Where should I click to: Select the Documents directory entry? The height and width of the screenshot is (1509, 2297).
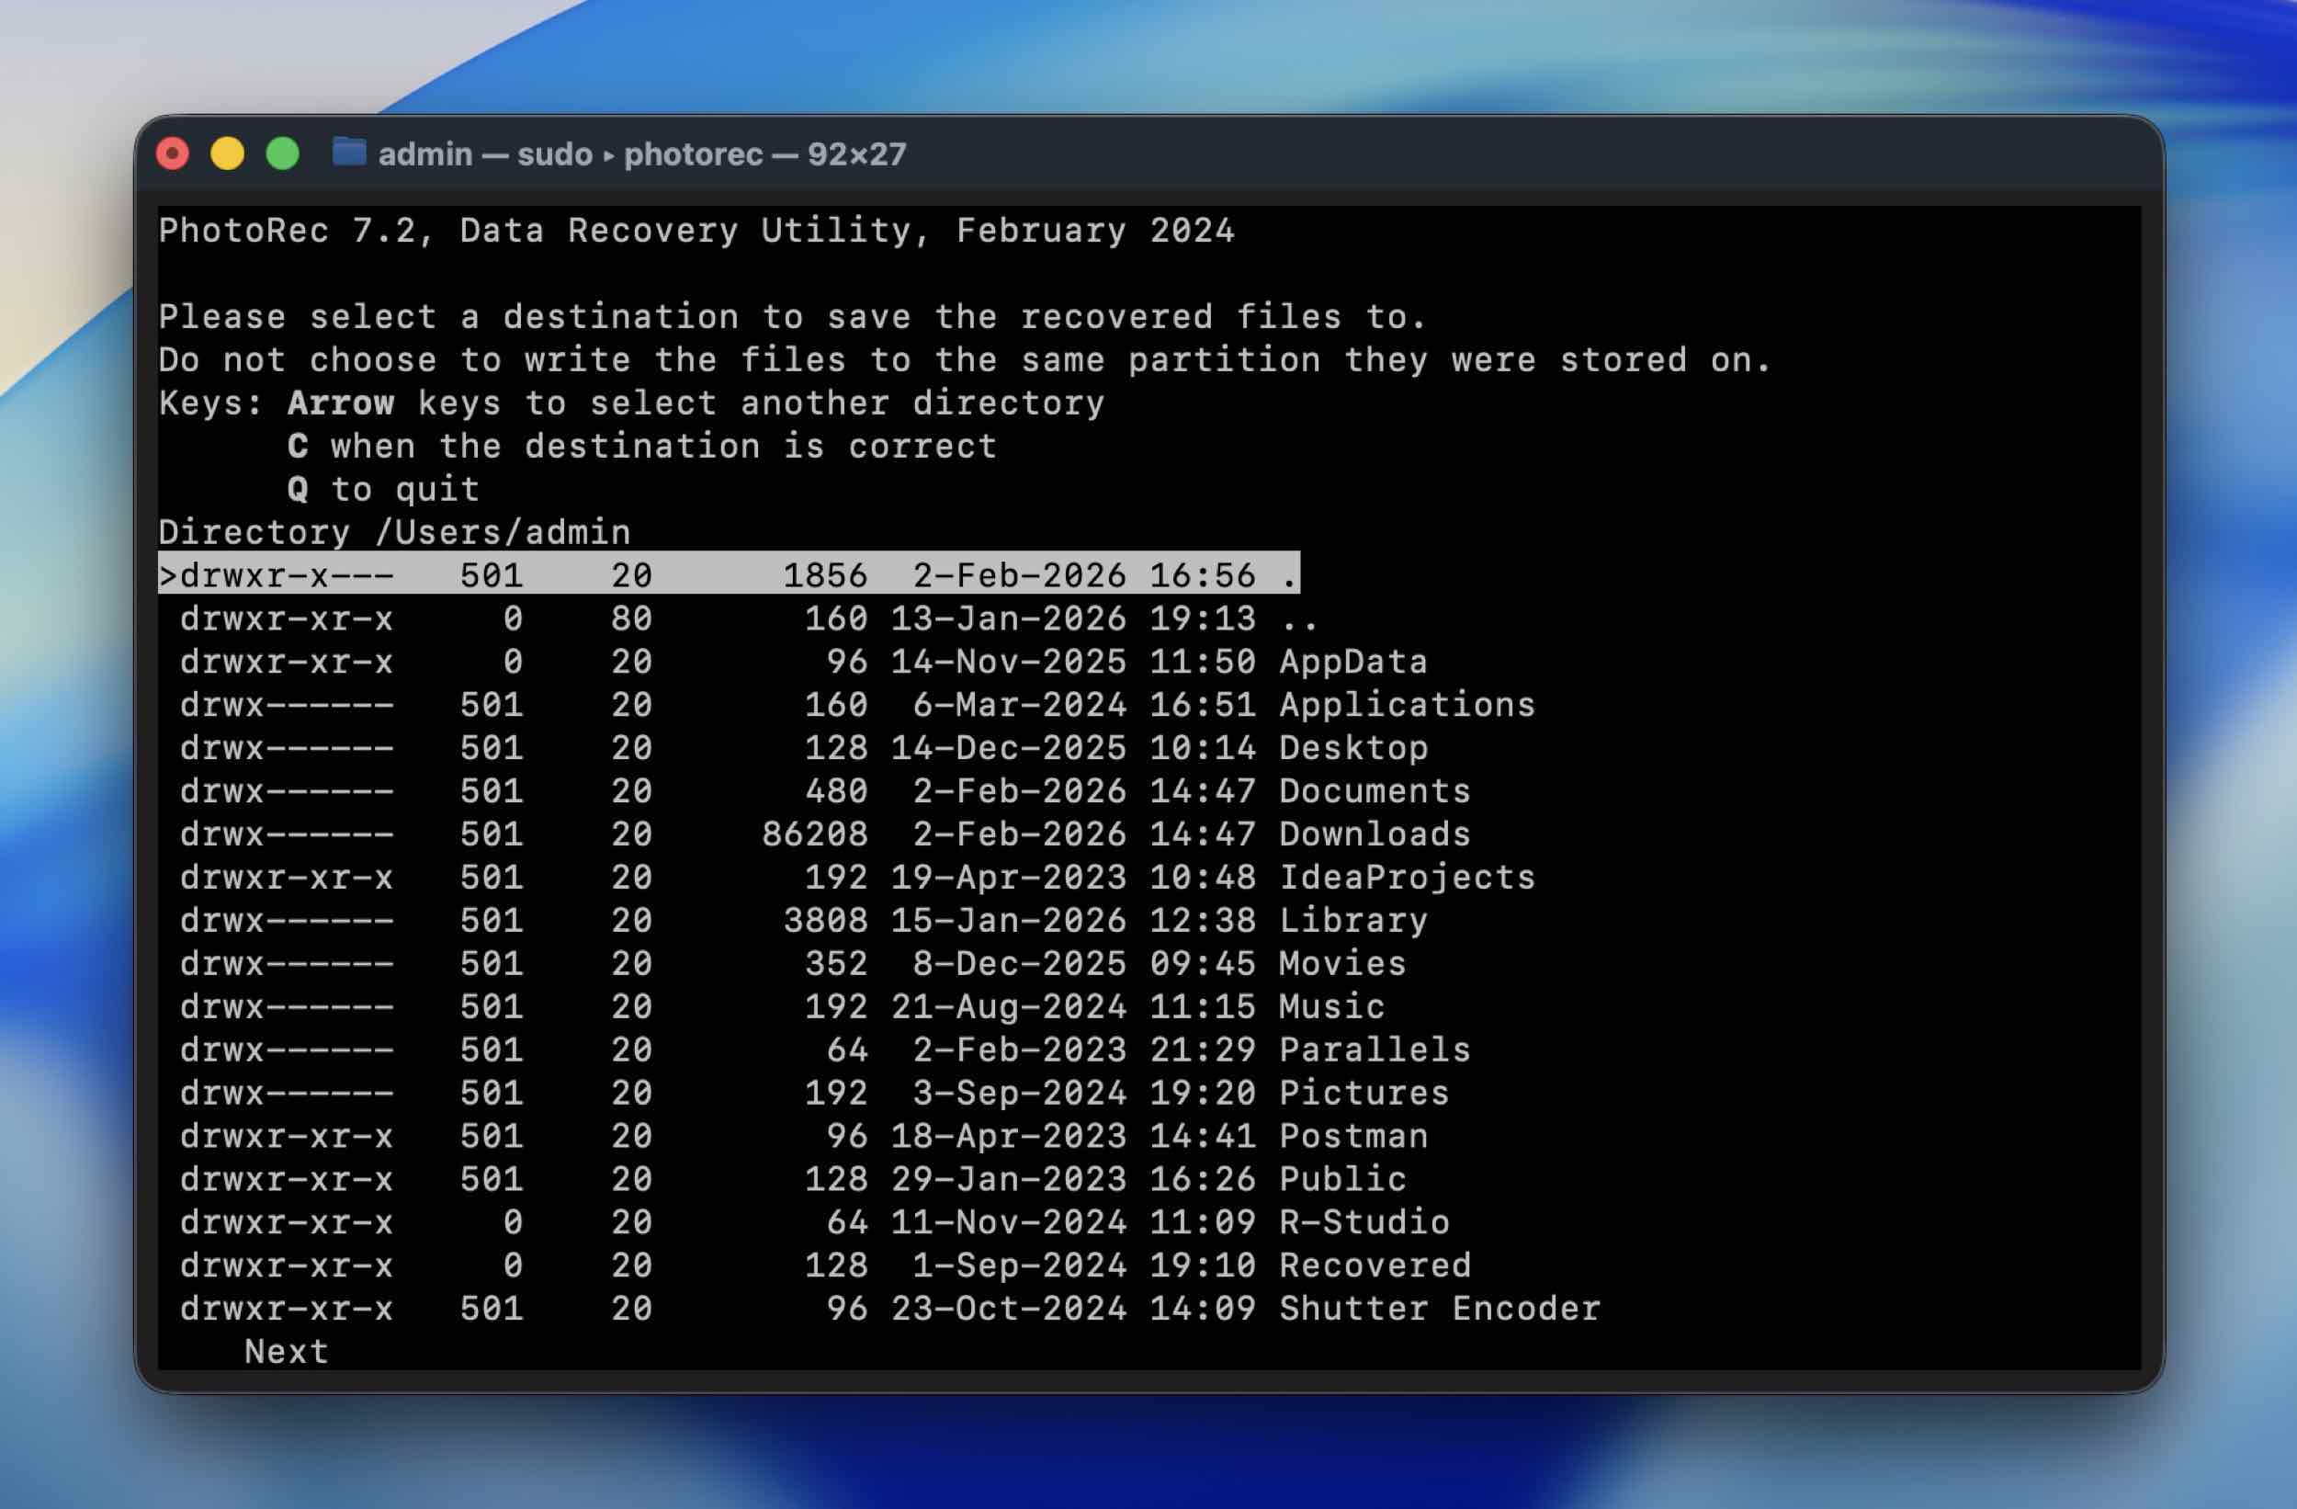click(x=1374, y=791)
